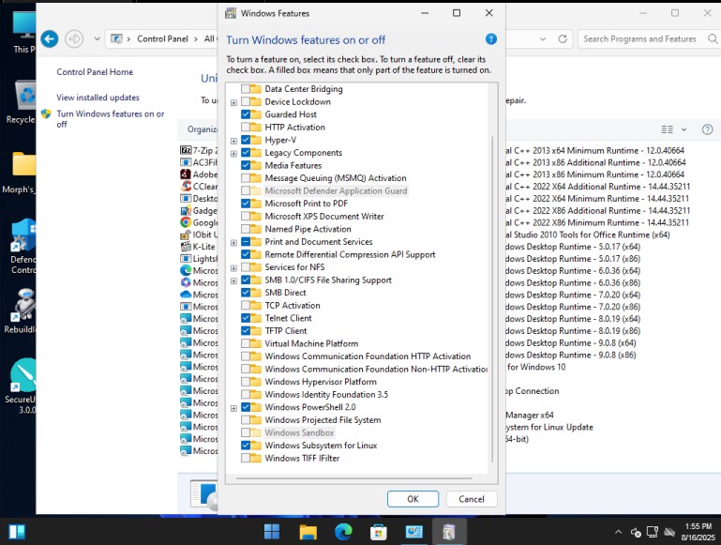Open network status tray icon
The image size is (721, 545).
pos(653,532)
